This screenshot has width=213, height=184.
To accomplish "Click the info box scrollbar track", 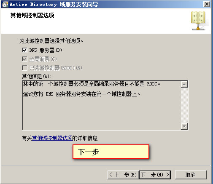I will (184, 105).
